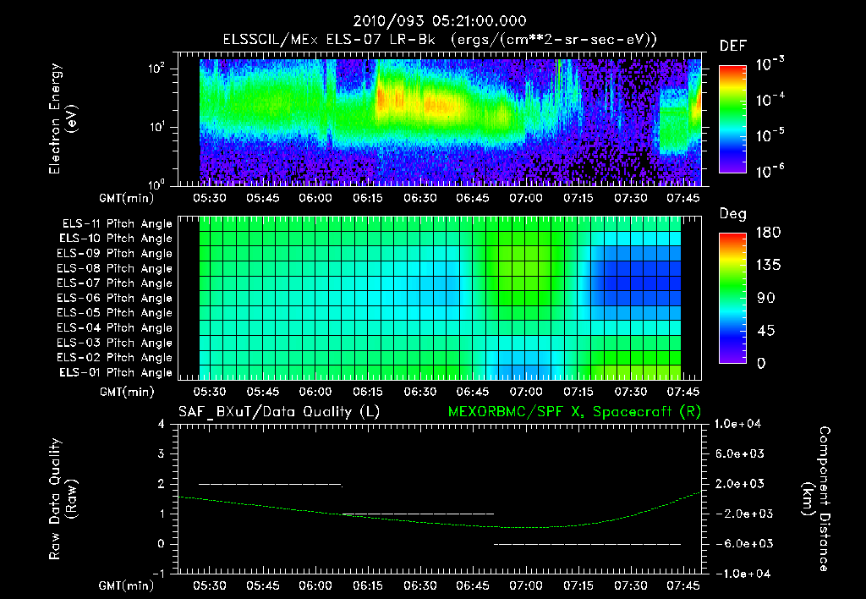
Task: Click the 180 value on the Deg scale
Action: click(x=768, y=233)
